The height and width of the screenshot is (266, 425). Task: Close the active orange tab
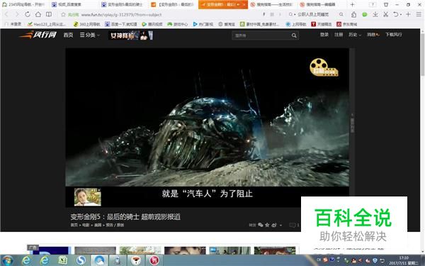click(x=244, y=5)
